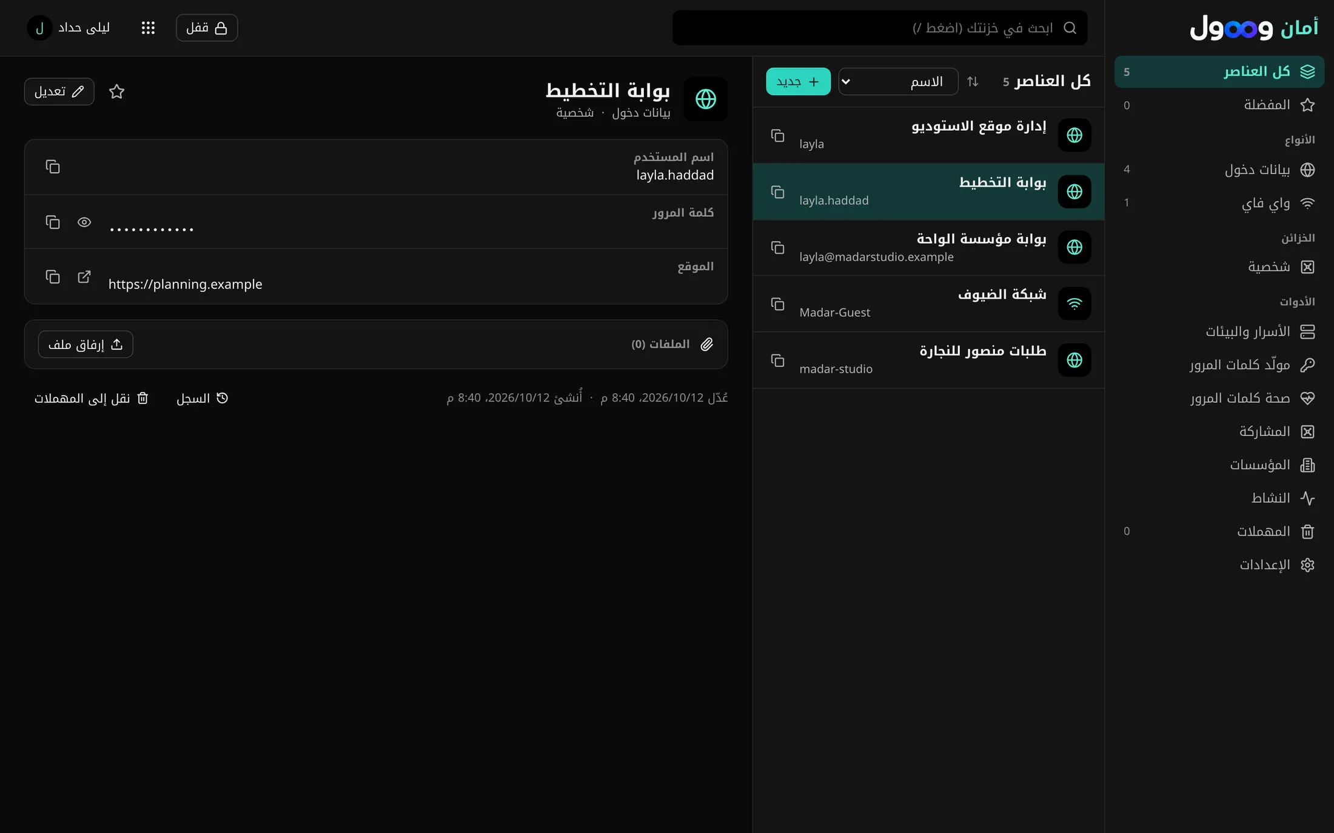
Task: Open مولّد كلمات المرور generator
Action: click(1219, 365)
